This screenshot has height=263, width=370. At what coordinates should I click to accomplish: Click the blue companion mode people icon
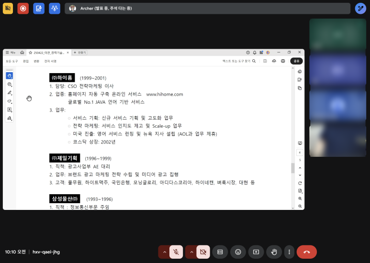[x=55, y=9]
